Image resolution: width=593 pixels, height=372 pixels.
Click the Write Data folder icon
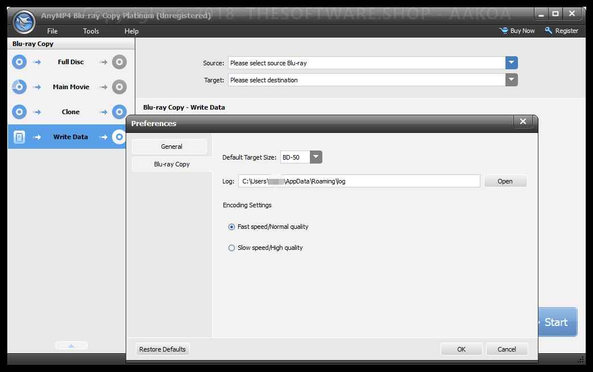click(19, 137)
